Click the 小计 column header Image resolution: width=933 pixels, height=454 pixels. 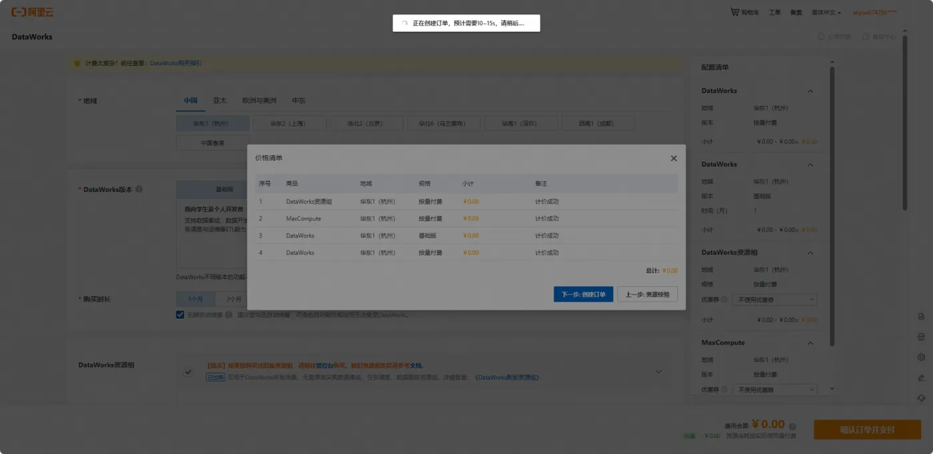tap(468, 184)
